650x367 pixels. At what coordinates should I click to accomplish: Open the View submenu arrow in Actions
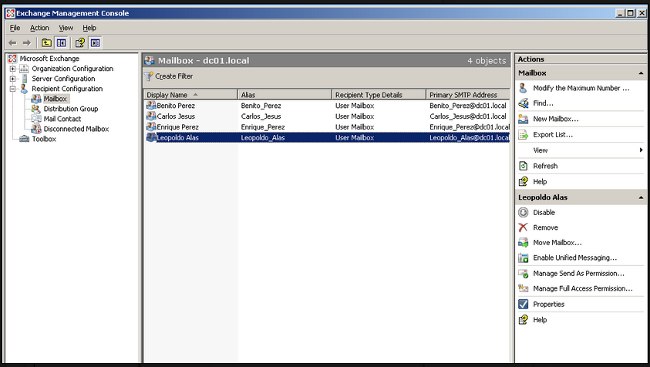[641, 150]
